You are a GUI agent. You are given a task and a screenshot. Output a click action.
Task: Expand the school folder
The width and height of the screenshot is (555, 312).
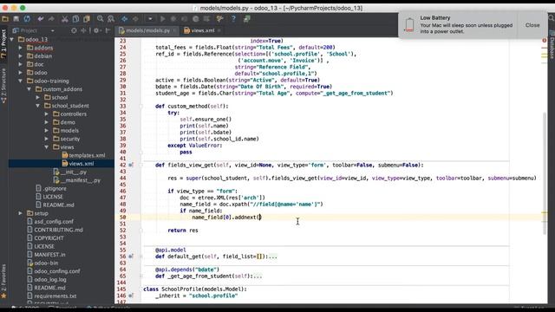[37, 97]
